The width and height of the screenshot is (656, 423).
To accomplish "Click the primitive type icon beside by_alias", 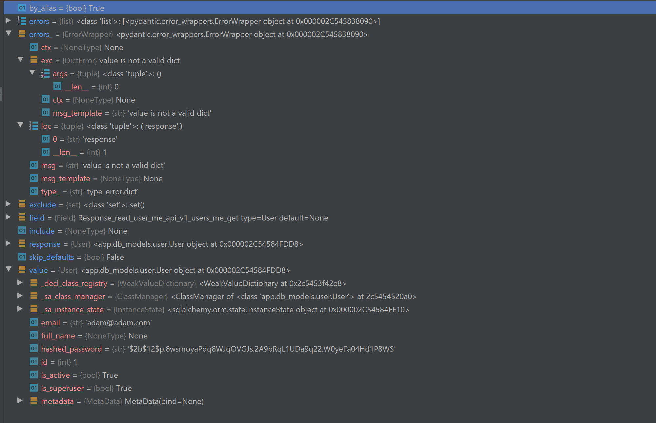I will pos(22,8).
